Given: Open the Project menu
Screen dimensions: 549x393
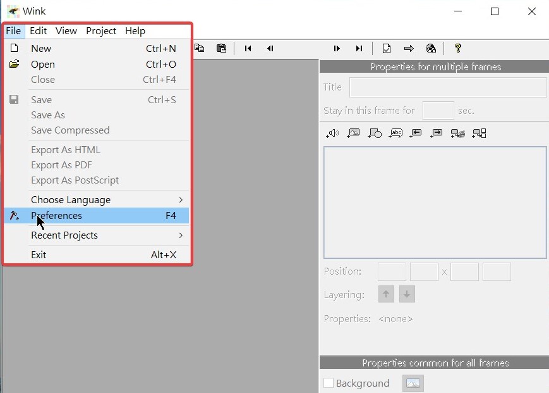Looking at the screenshot, I should (x=101, y=31).
